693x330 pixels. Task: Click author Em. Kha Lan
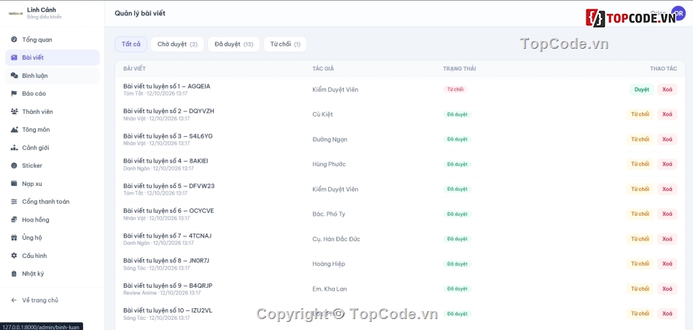coord(330,289)
